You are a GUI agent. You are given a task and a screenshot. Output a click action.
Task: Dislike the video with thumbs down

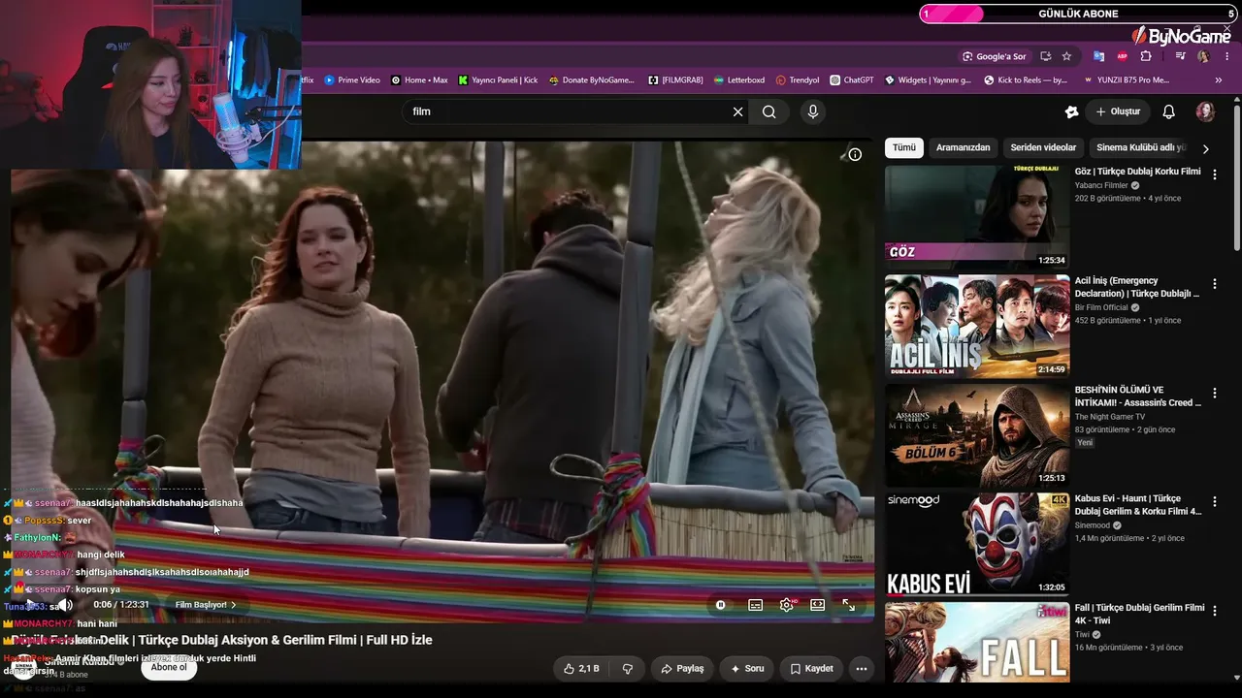pos(627,669)
